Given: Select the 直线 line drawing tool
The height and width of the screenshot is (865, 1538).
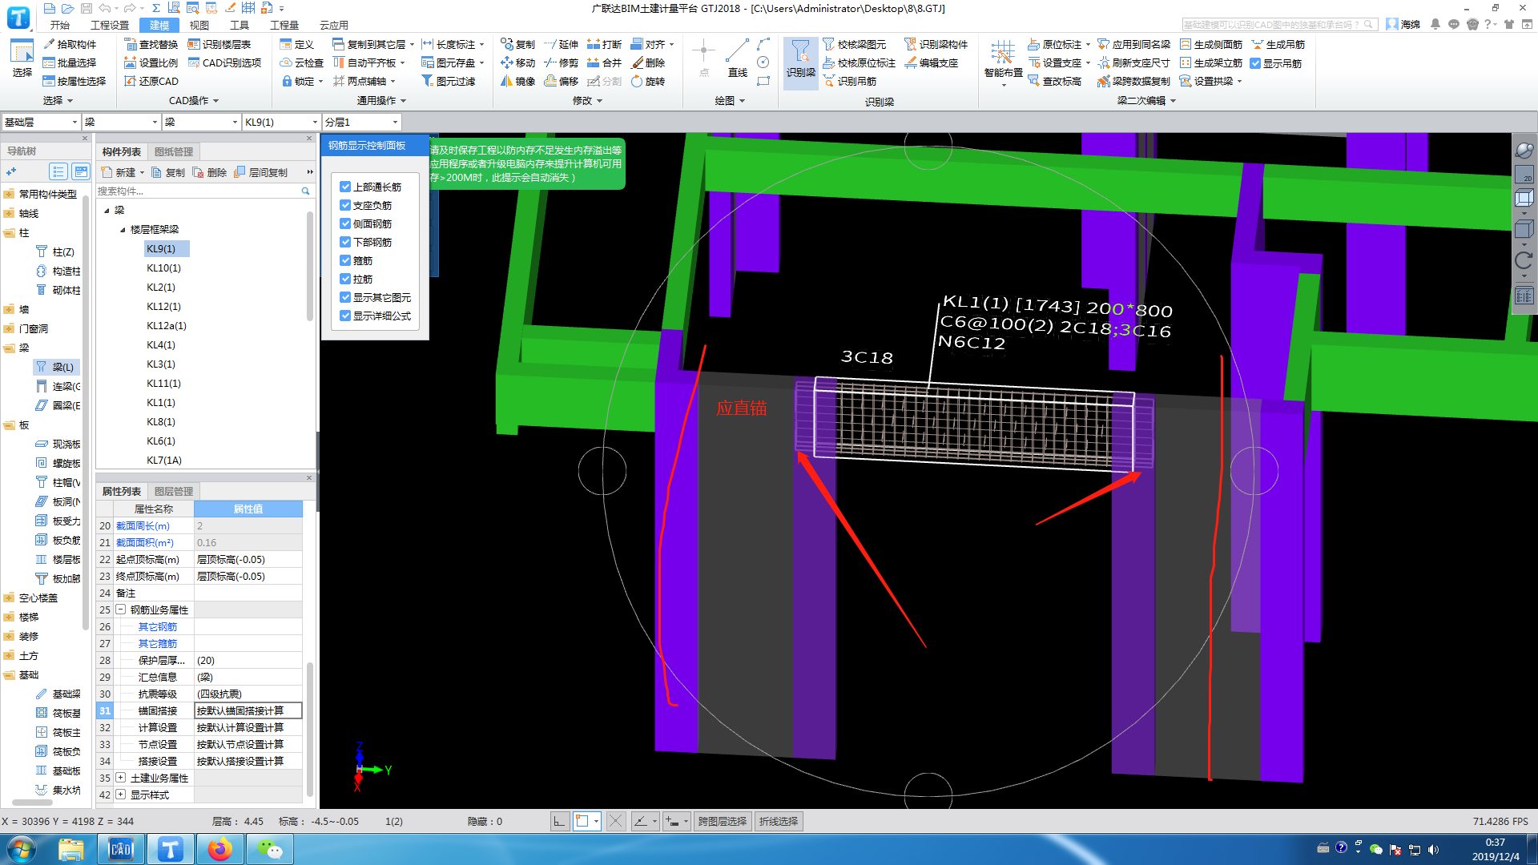Looking at the screenshot, I should pos(737,58).
